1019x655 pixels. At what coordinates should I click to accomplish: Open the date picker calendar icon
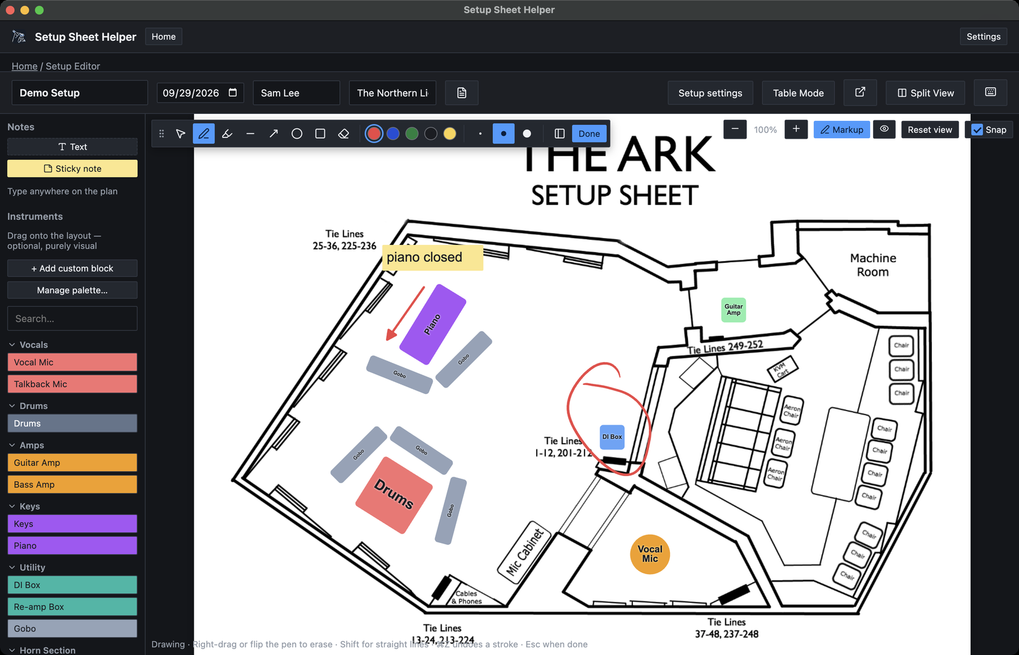232,93
